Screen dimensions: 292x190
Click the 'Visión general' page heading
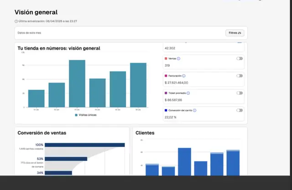(36, 12)
